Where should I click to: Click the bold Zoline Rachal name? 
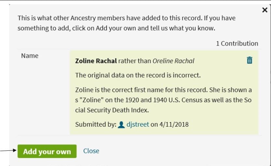(96, 61)
